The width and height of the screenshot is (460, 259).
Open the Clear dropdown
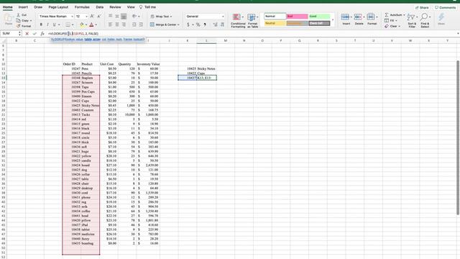click(x=392, y=26)
